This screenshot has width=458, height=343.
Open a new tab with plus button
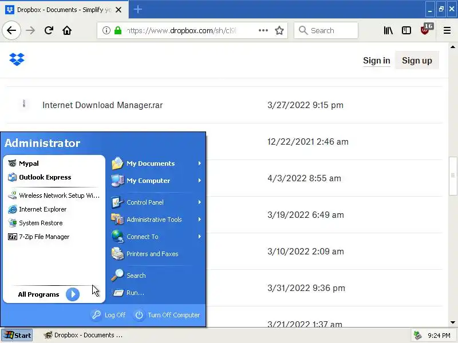137,9
